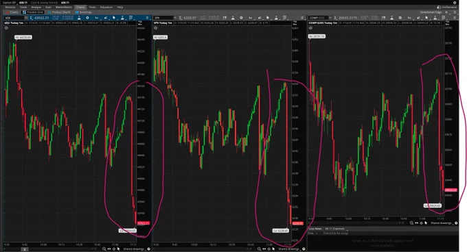
Task: Open Edit Studies beaker icon on DJI chart
Action: coord(79,18)
